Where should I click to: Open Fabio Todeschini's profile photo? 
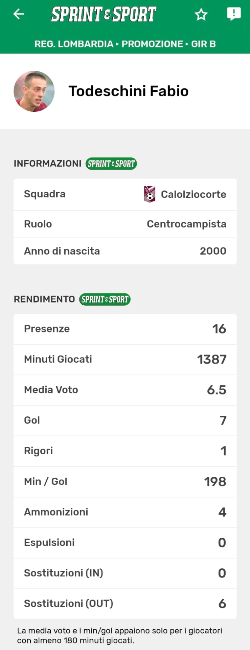tap(34, 91)
